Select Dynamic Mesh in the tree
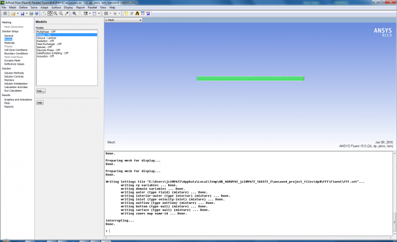Viewport: 397px width, 242px height. (12, 61)
